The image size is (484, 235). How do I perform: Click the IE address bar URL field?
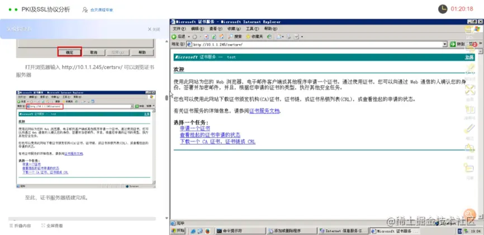pos(317,45)
